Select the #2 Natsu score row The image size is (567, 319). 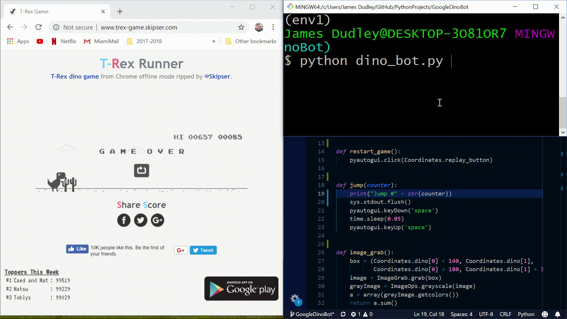pos(38,289)
